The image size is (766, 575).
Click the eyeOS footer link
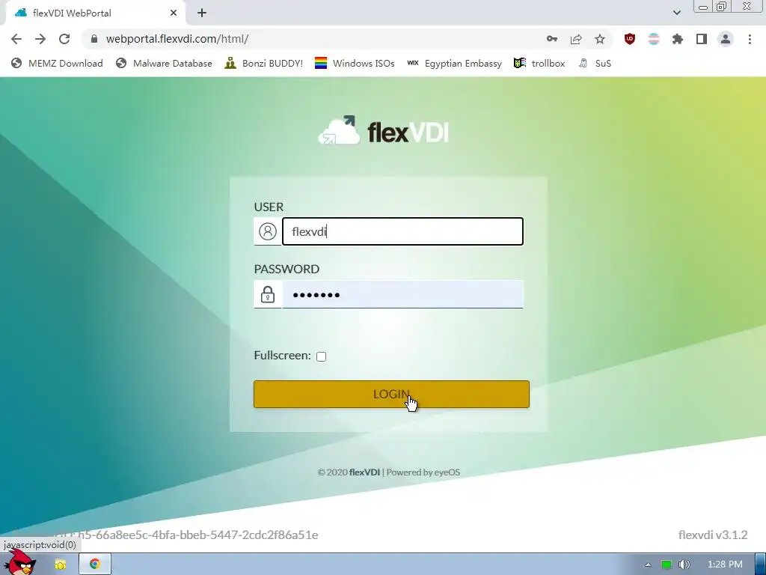coord(447,472)
